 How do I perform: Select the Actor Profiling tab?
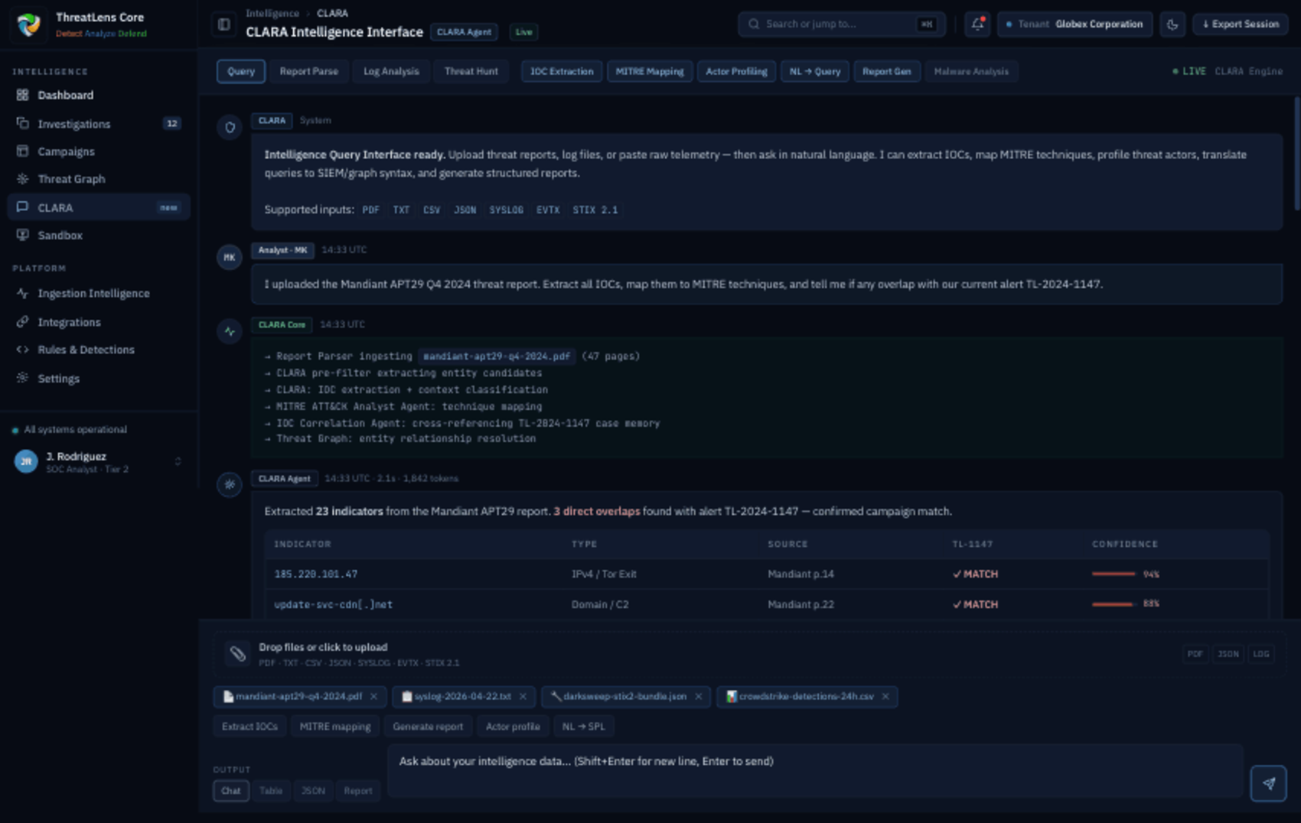point(736,71)
